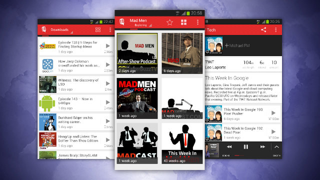The width and height of the screenshot is (320, 180).
Task: Toggle grid layout in Downloads header
Action: (98, 30)
